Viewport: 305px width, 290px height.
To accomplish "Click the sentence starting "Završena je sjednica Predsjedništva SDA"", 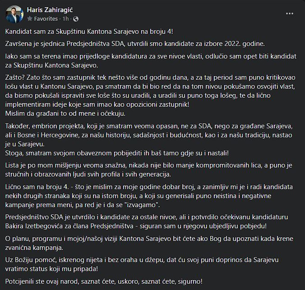I will click(x=135, y=44).
